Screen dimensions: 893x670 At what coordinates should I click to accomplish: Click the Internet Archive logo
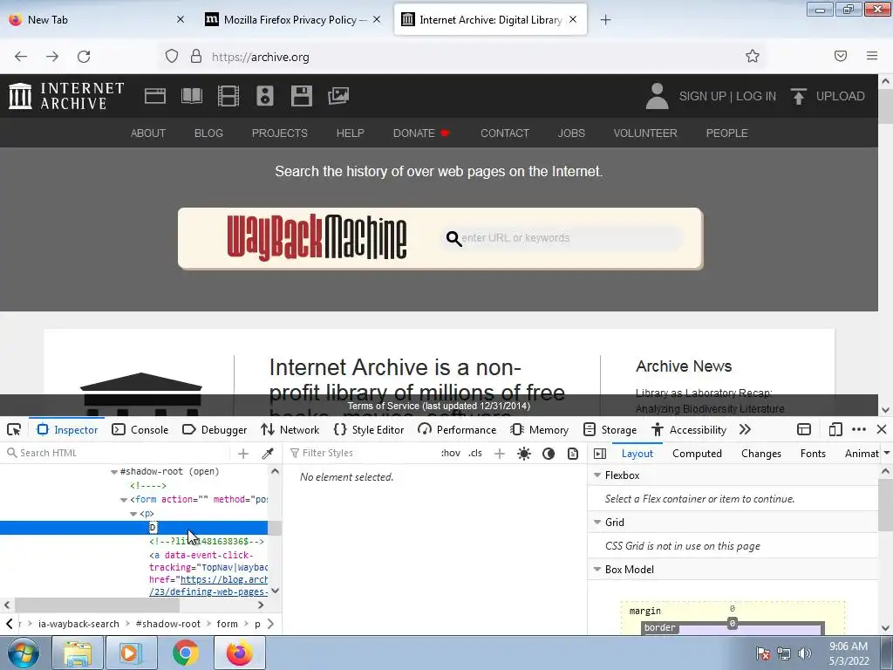click(66, 96)
